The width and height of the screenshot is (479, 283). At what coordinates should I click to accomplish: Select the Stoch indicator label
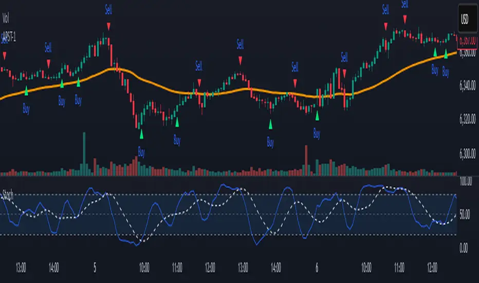click(x=8, y=194)
